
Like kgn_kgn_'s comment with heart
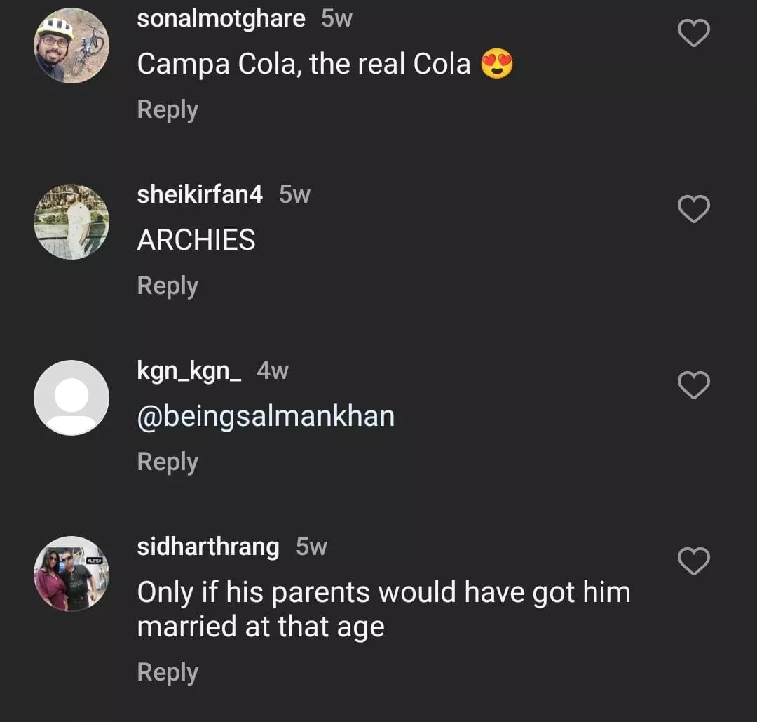(694, 385)
